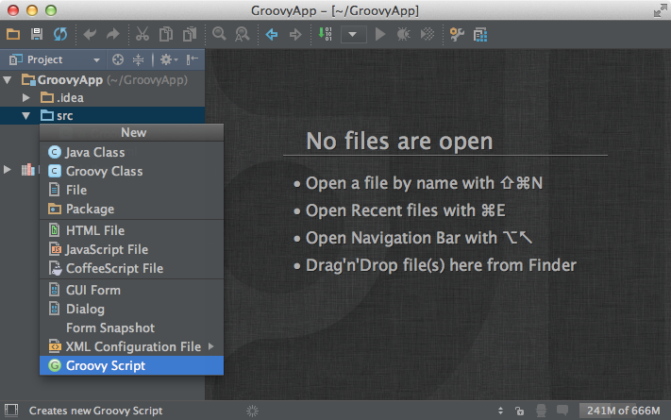Open Project Structure icon
Screen dimensions: 671x420
click(480, 34)
